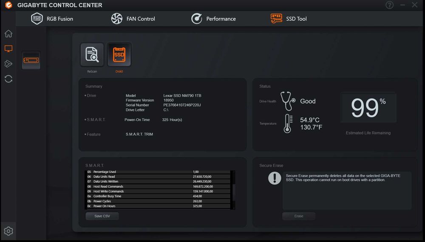425x242 pixels.
Task: Click the update refresh icon in sidebar
Action: (8, 79)
